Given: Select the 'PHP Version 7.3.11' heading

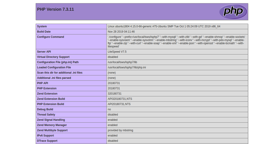Looking at the screenshot, I should coord(56,9).
